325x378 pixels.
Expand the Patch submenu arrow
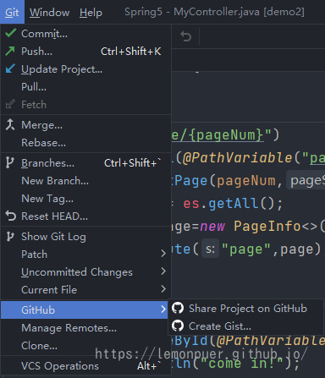point(163,254)
